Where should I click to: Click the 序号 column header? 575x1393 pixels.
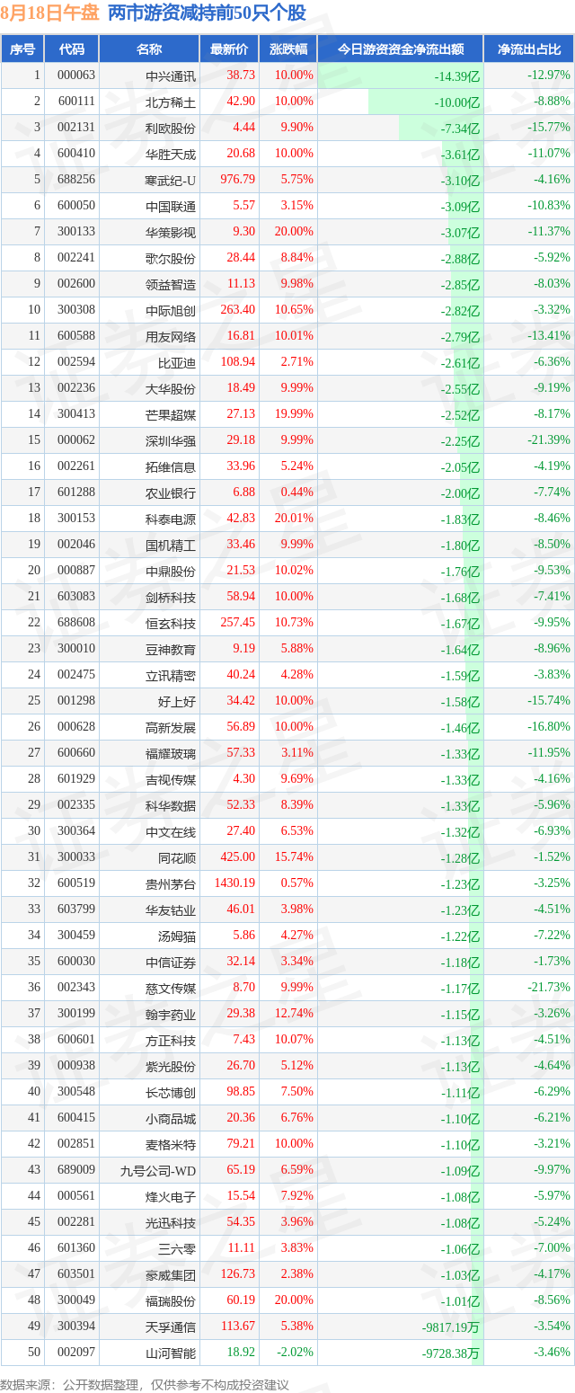[22, 49]
